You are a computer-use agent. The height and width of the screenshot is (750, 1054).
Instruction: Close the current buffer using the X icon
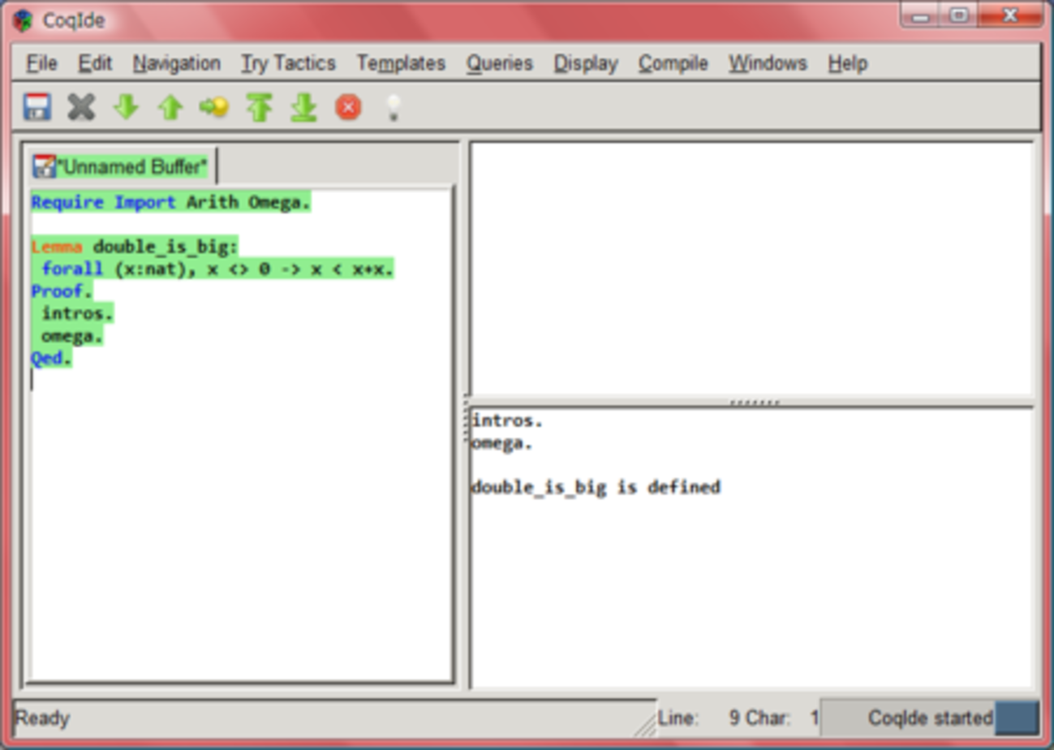click(x=81, y=106)
